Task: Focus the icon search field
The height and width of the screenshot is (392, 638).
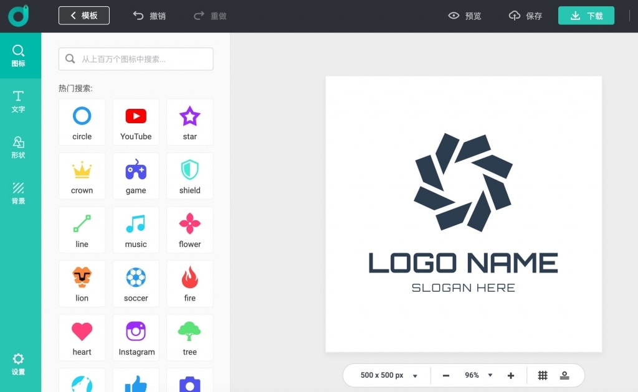Action: [x=136, y=59]
